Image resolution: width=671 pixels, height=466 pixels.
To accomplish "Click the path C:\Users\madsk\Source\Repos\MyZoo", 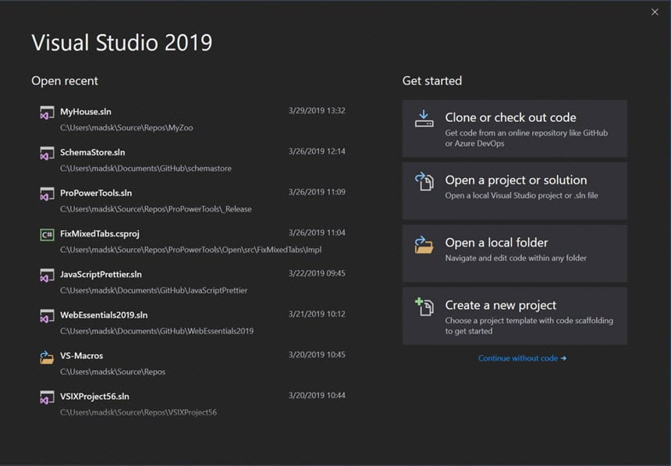I will tap(126, 128).
